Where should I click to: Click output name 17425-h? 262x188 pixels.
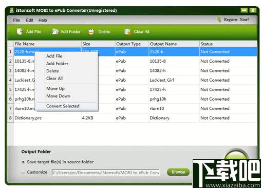[x=158, y=89]
